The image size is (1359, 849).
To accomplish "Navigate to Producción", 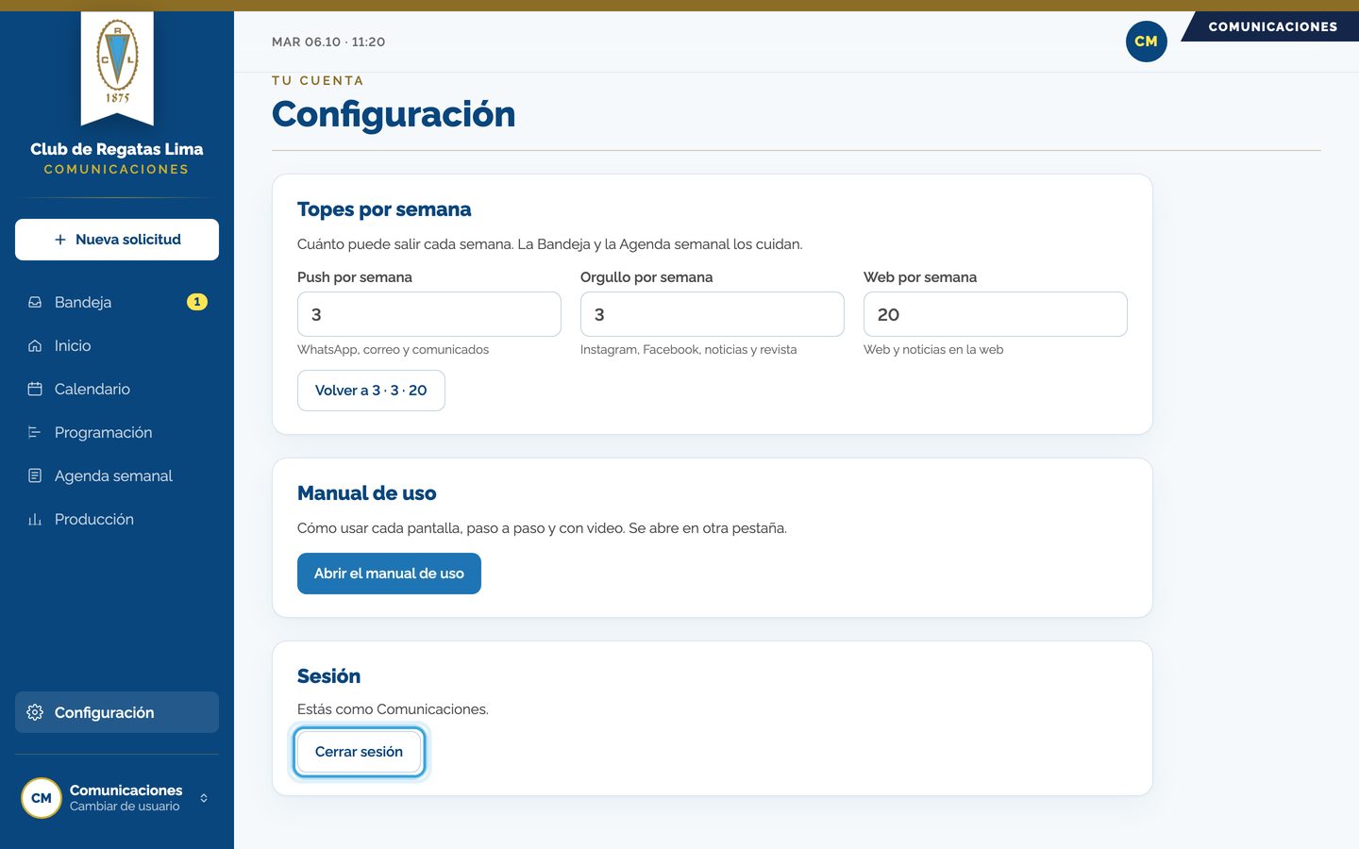I will (x=117, y=519).
